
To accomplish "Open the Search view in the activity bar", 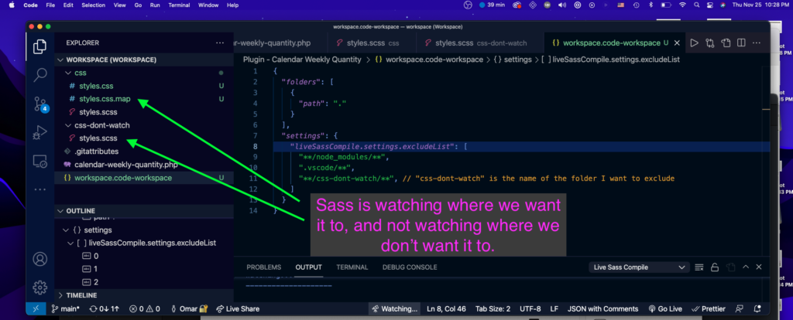I will 40,75.
